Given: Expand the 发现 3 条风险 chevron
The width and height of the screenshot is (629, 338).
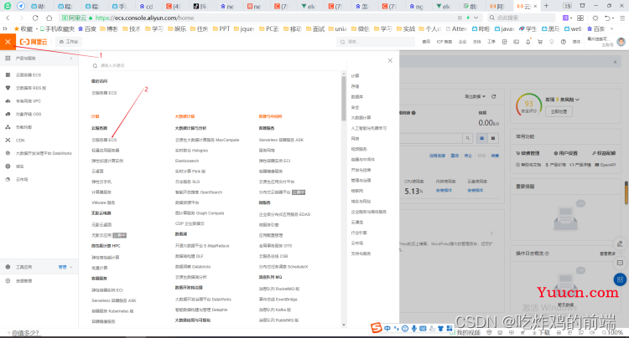Looking at the screenshot, I should [578, 100].
